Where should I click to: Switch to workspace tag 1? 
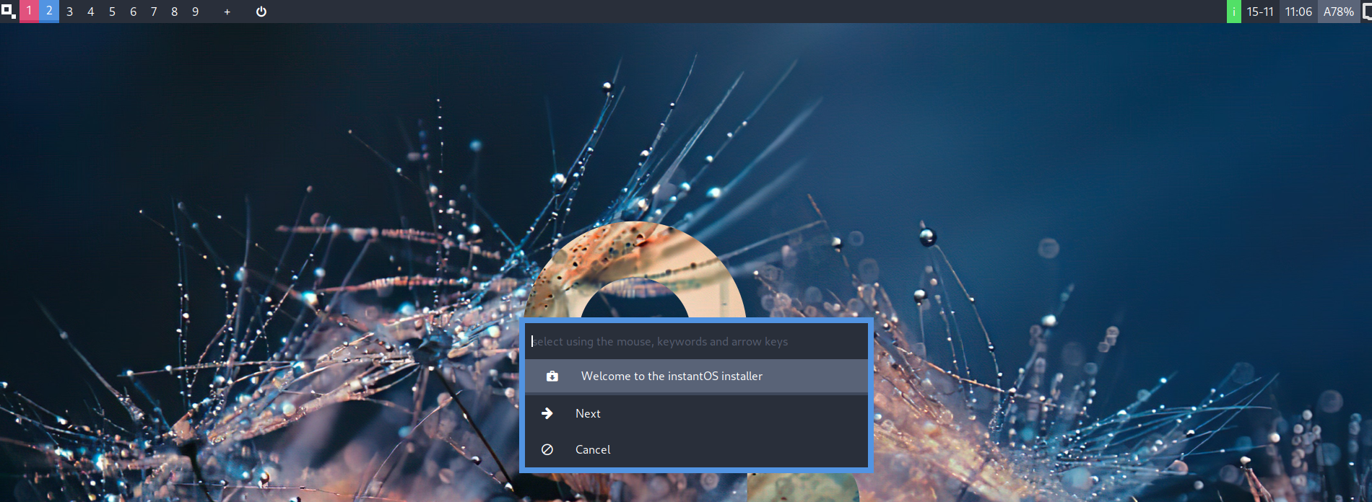pos(29,11)
